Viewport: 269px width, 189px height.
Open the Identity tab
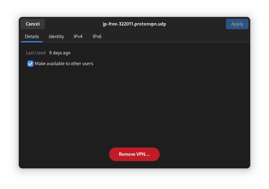[x=56, y=37]
